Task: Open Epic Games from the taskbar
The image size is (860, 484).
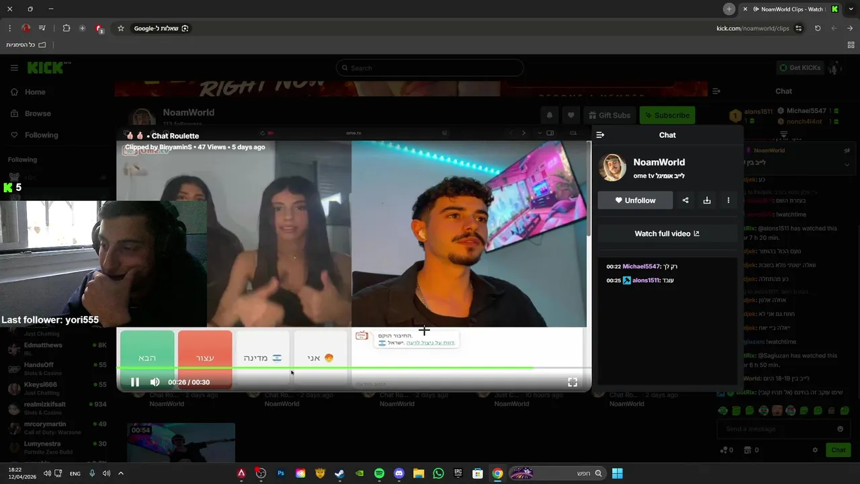Action: tap(458, 473)
